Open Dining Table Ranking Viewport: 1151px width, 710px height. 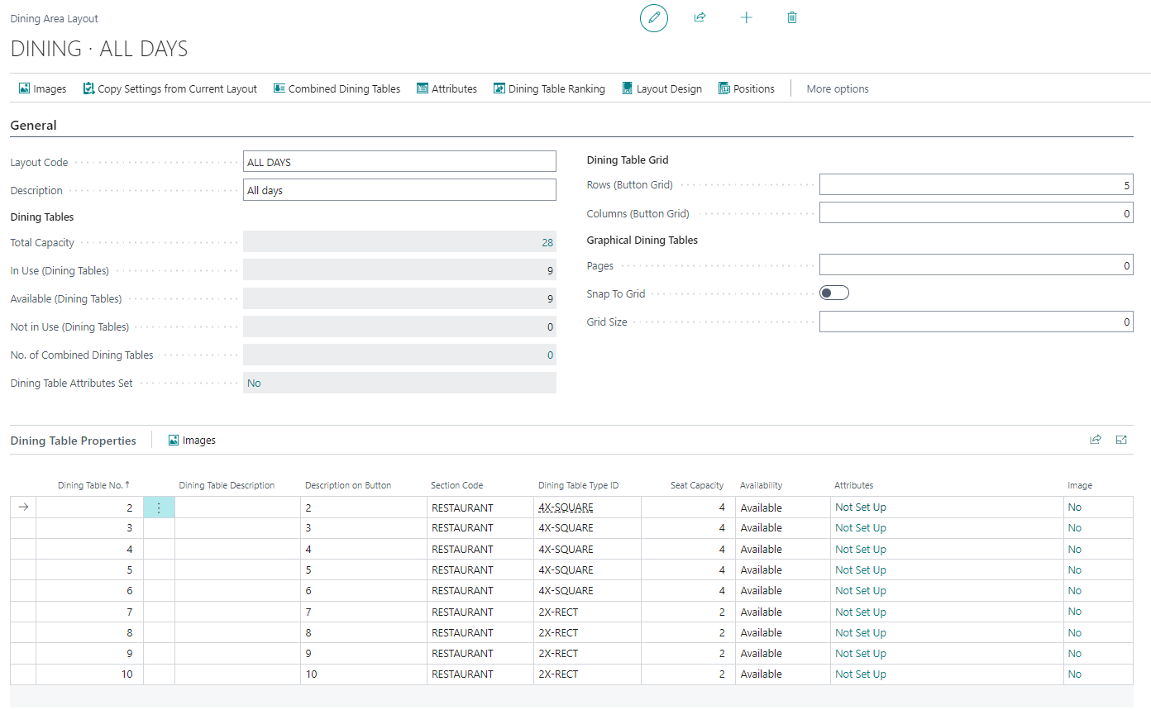[549, 88]
